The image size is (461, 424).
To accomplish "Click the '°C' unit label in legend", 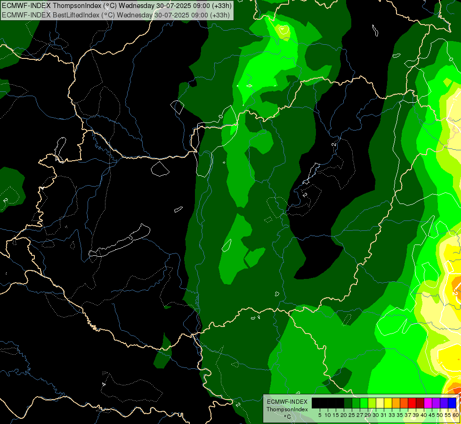I will pos(288,417).
